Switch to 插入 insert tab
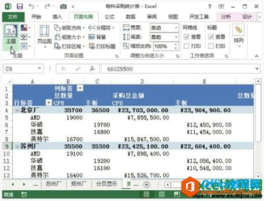The width and height of the screenshot is (264, 201). [57, 17]
